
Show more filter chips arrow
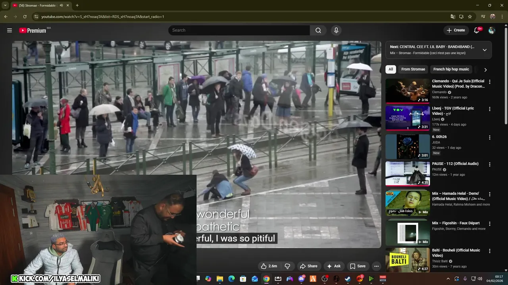(x=485, y=70)
